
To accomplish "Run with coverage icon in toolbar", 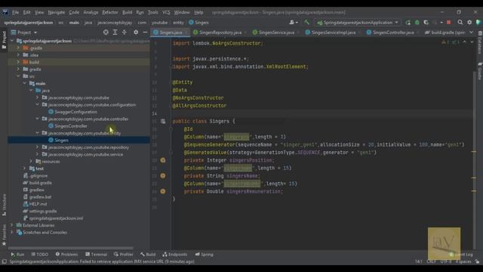I will (x=426, y=22).
